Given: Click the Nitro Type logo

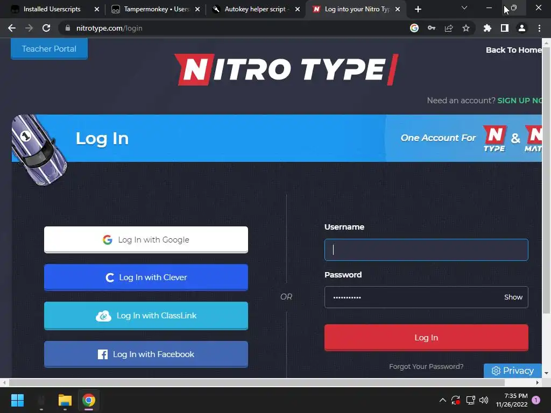Looking at the screenshot, I should [x=286, y=69].
